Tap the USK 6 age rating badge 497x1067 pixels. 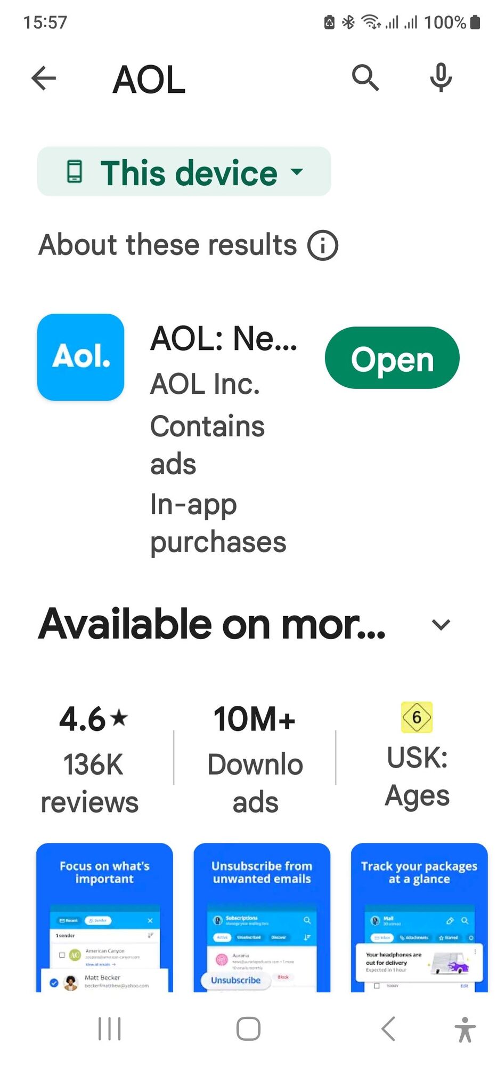coord(417,718)
